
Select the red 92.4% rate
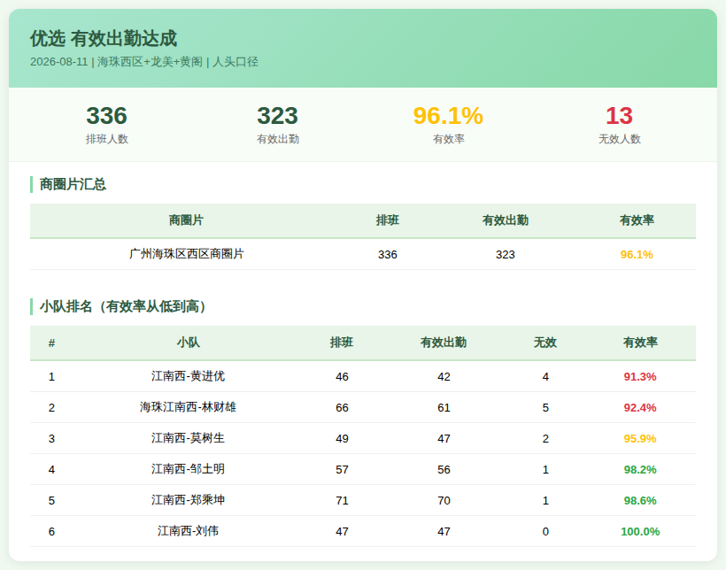coord(640,408)
